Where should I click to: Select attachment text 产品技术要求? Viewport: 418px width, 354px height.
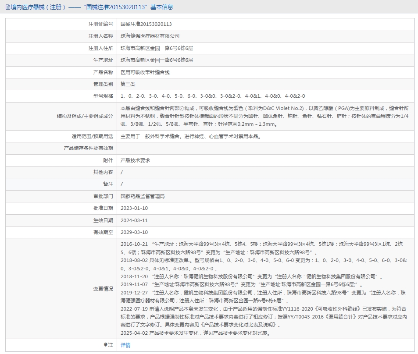click(x=135, y=160)
